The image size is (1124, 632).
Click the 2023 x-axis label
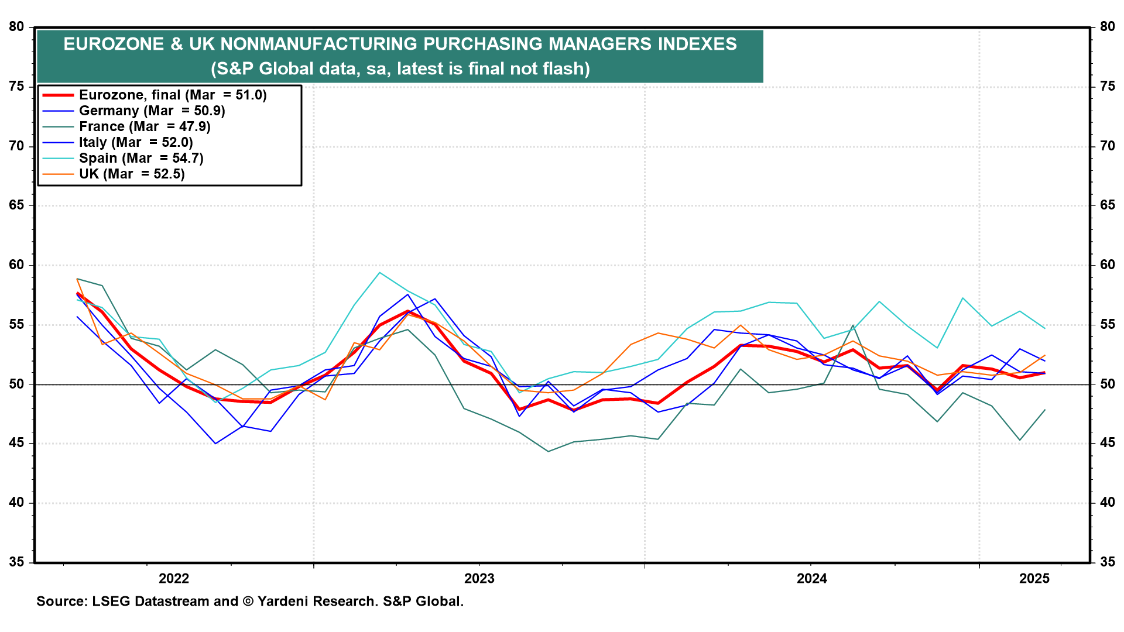click(479, 579)
